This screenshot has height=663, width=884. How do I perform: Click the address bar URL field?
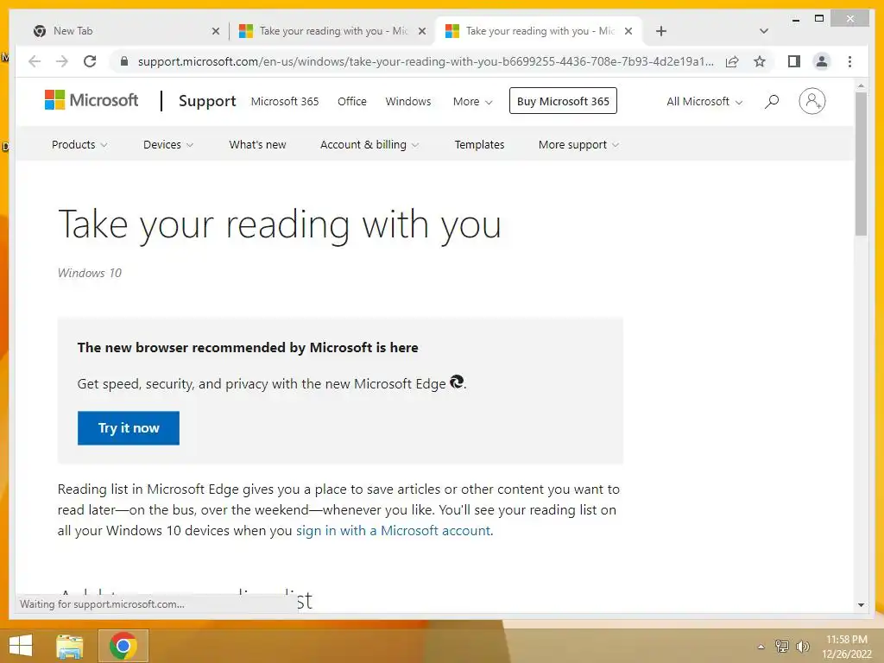click(426, 61)
